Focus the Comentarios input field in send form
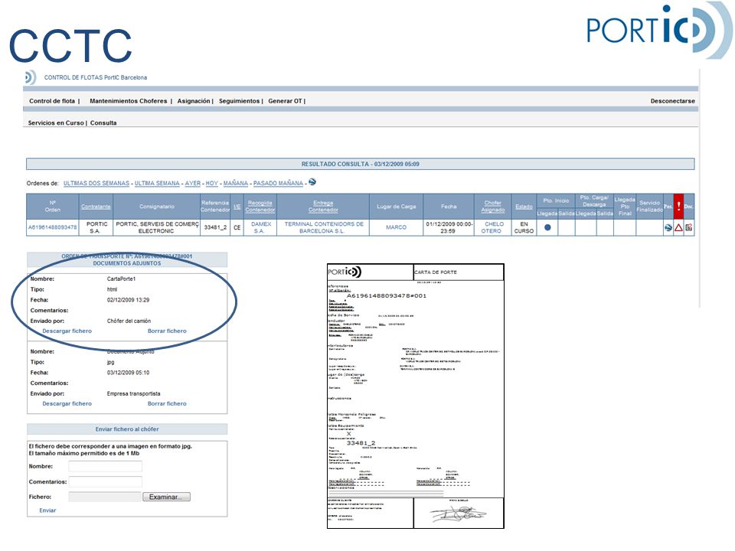735x551 pixels. point(105,481)
